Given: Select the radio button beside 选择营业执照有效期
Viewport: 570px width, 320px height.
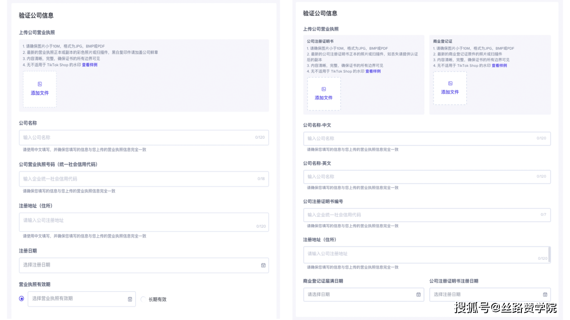Looking at the screenshot, I should click(22, 299).
